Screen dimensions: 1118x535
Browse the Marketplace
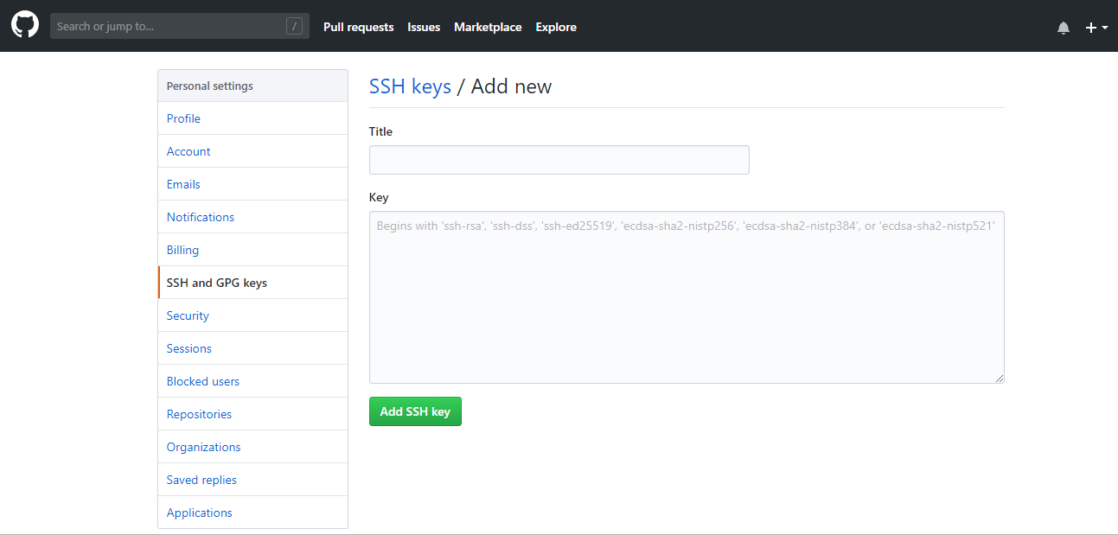(487, 27)
